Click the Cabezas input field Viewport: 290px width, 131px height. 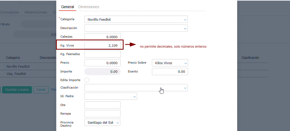click(x=102, y=37)
